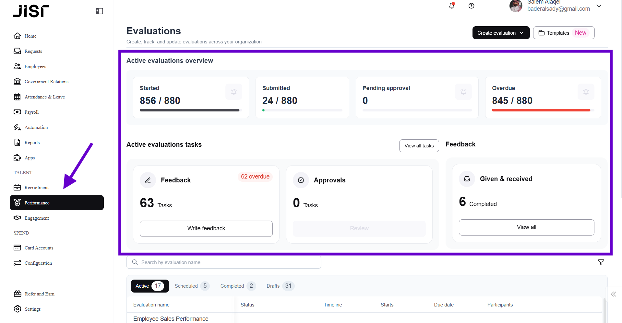Open the Reports section in the sidebar
Image resolution: width=622 pixels, height=323 pixels.
[x=32, y=143]
